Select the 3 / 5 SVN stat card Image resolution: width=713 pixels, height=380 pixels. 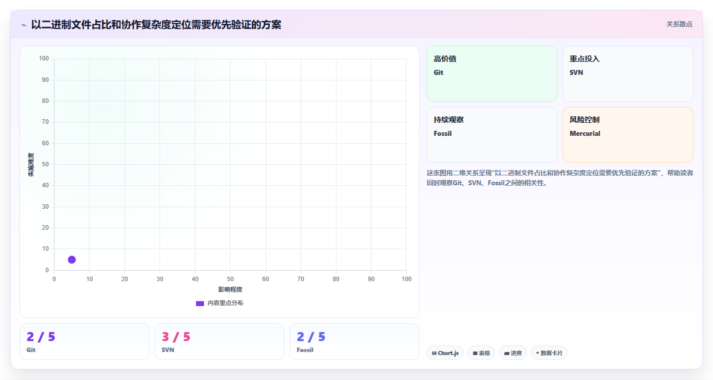click(x=219, y=342)
